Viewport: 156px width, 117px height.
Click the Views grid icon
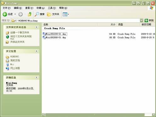point(65,14)
